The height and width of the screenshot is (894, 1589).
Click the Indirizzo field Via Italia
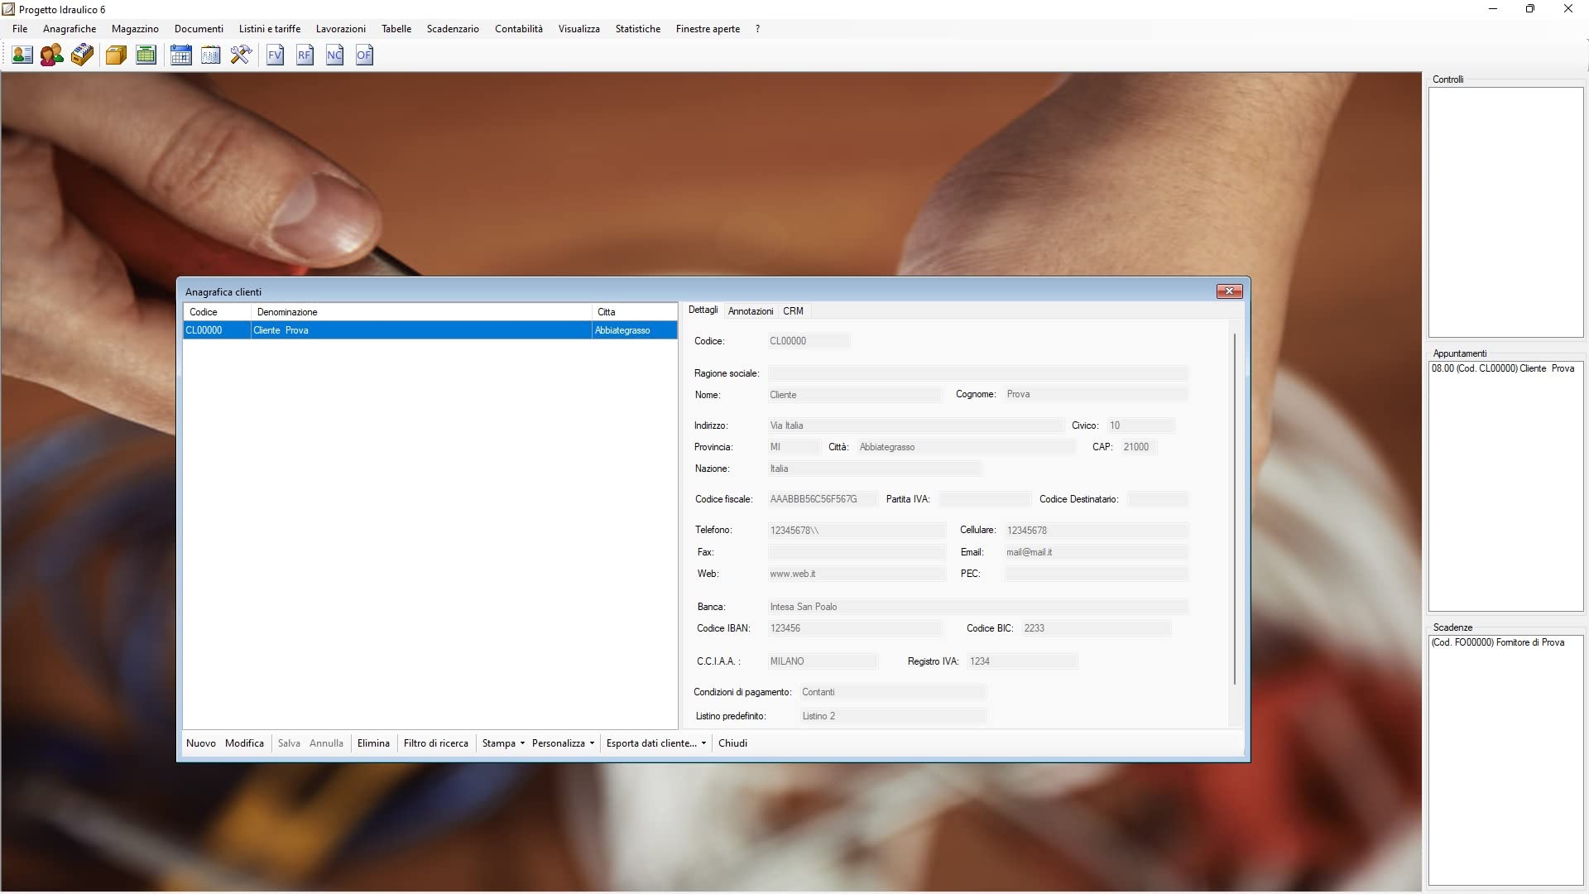915,425
